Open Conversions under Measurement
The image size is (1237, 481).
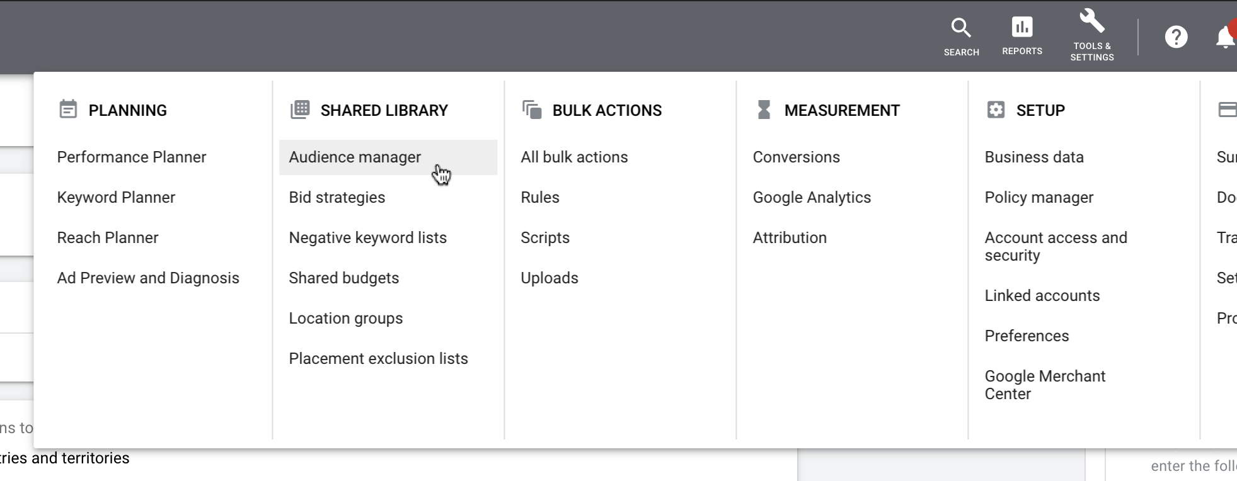tap(796, 157)
